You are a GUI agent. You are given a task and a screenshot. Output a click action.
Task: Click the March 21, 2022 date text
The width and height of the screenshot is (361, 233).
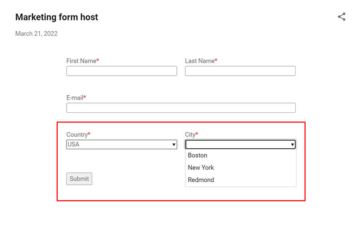[x=36, y=34]
